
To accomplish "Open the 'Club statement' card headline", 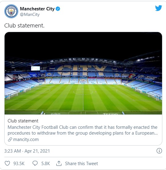I will pos(23,121).
